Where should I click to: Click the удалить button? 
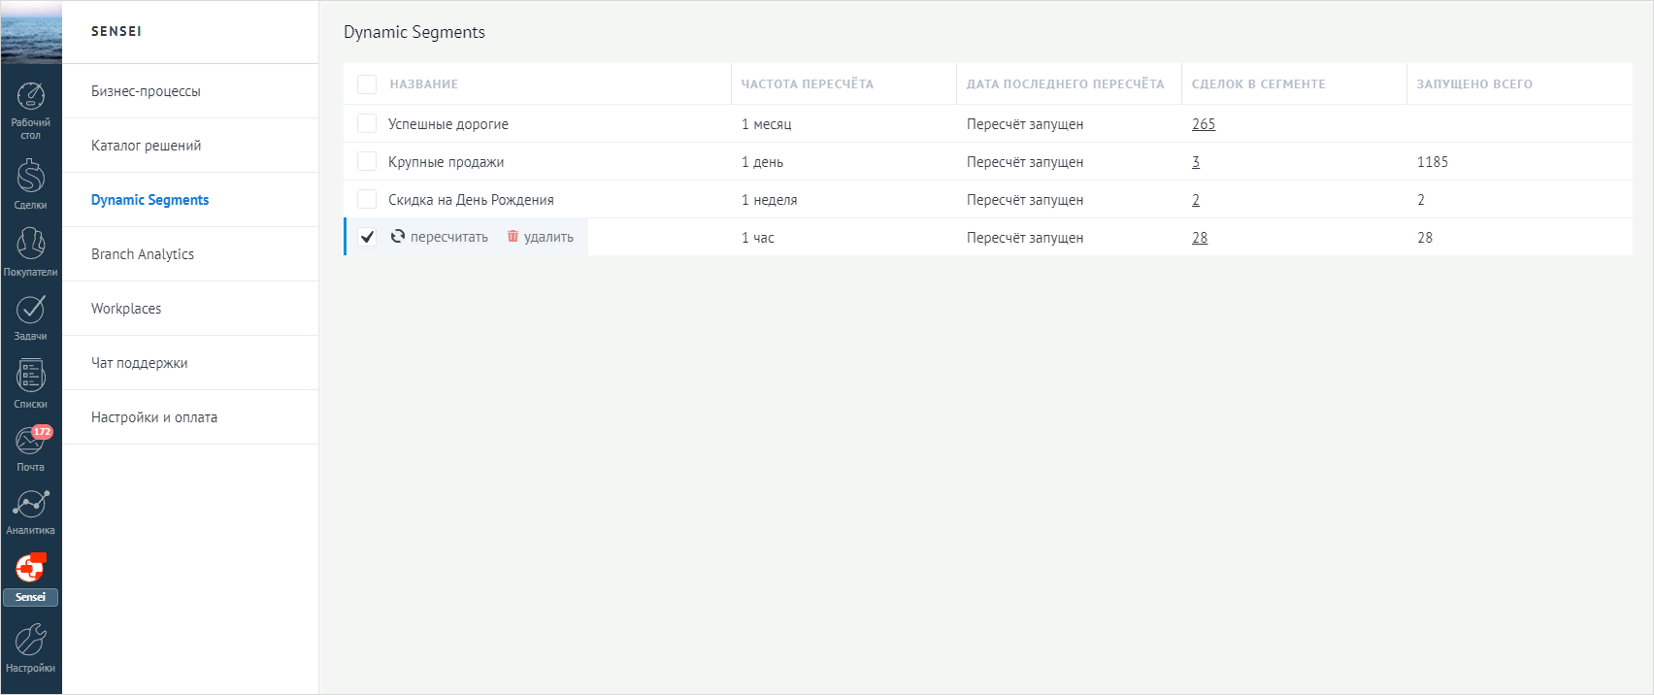(541, 237)
